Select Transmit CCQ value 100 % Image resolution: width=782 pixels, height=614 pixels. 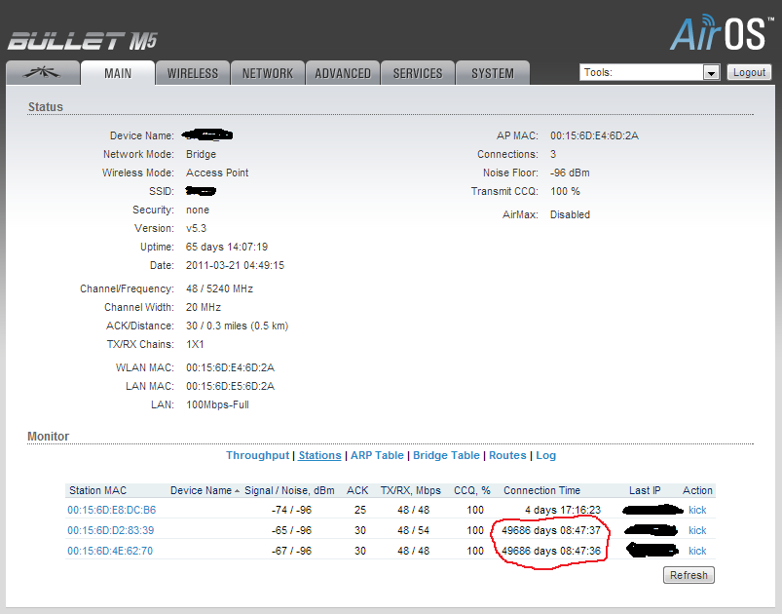click(x=565, y=191)
